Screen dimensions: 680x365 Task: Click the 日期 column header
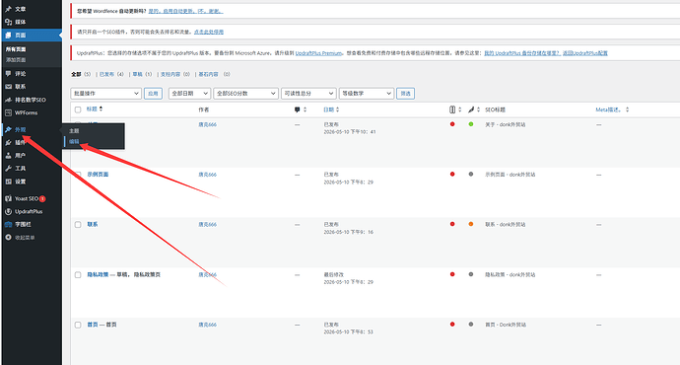(329, 109)
